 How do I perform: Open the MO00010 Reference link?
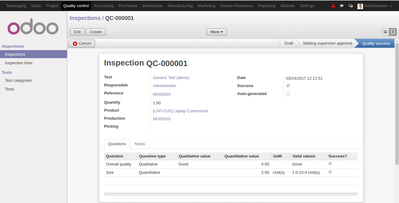162,94
